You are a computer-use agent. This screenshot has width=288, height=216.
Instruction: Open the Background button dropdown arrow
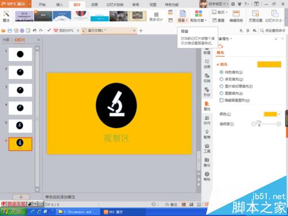click(187, 20)
